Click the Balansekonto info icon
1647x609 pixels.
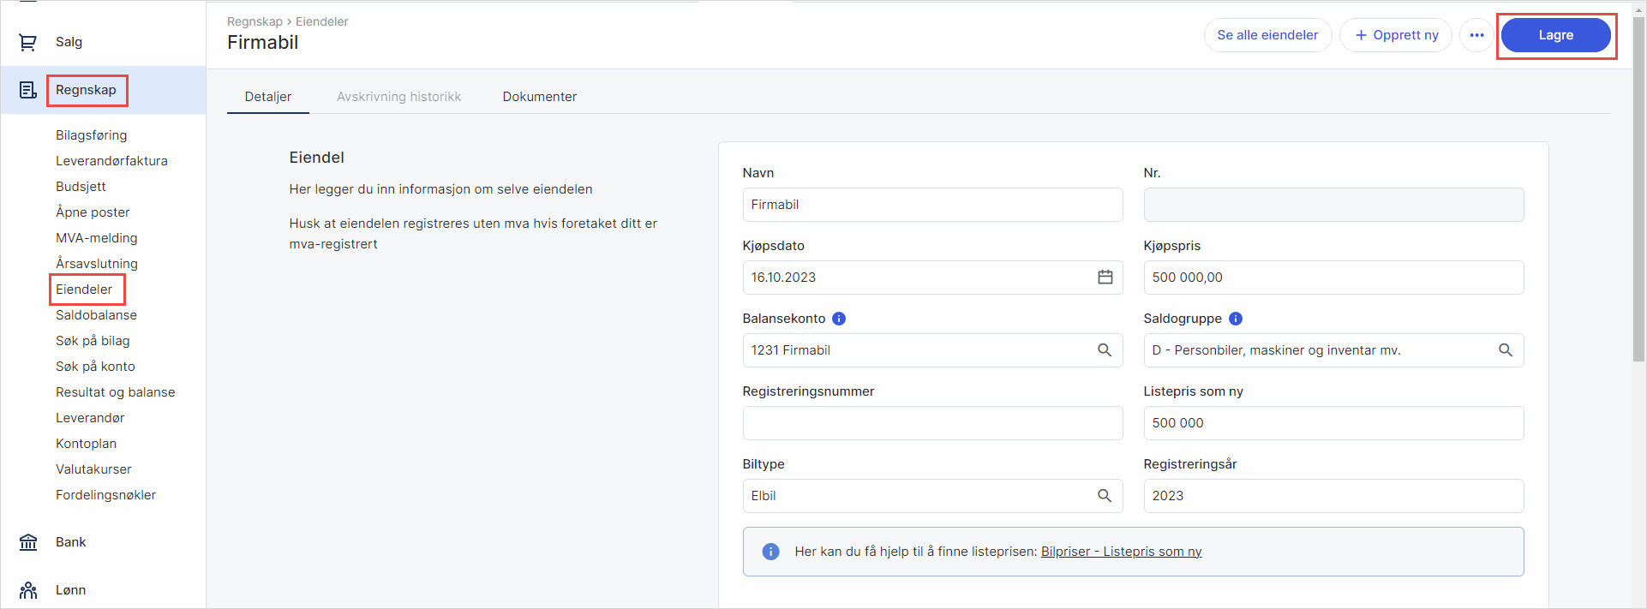[839, 319]
